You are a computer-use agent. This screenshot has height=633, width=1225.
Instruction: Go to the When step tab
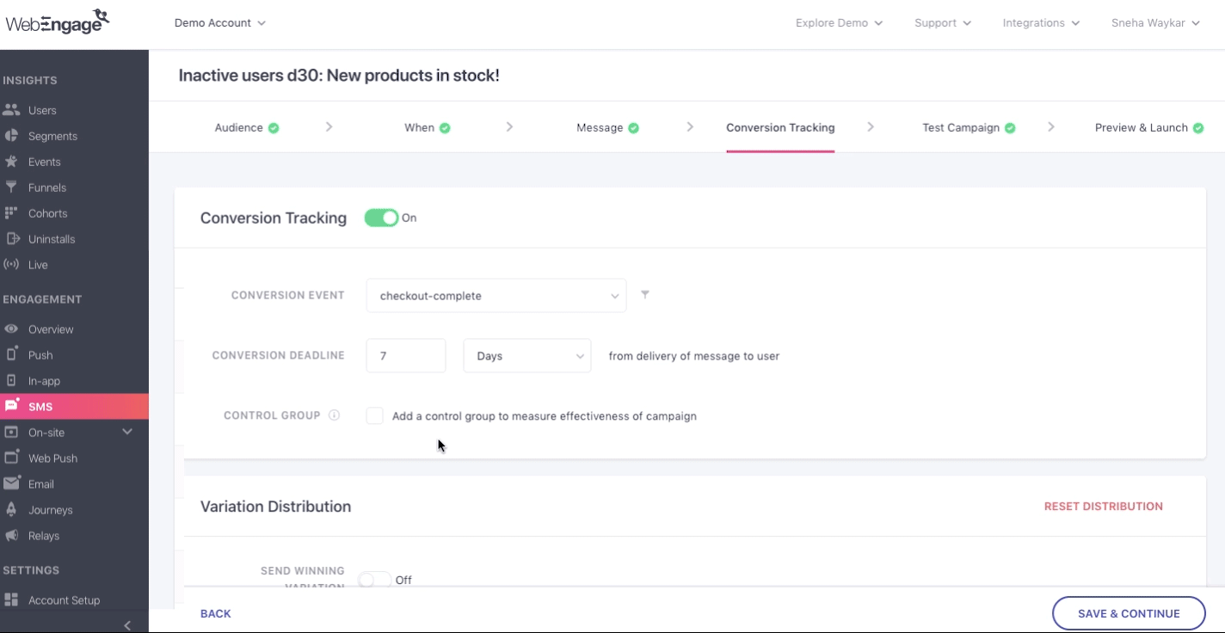click(428, 127)
